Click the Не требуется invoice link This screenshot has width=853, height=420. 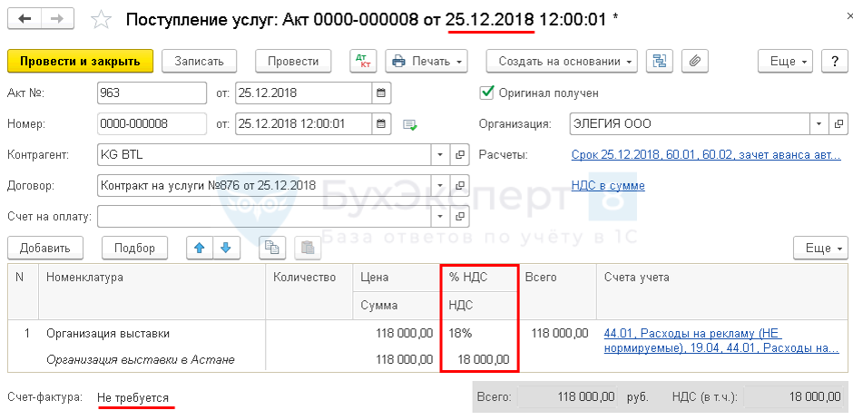(x=132, y=397)
